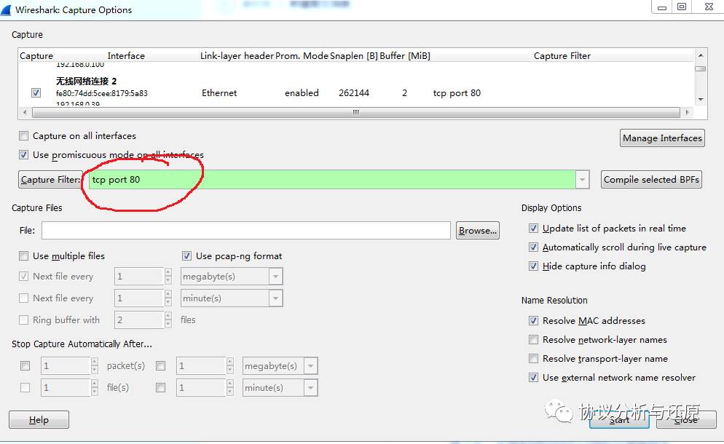
Task: Toggle Update list of packets in real time
Action: pos(533,228)
